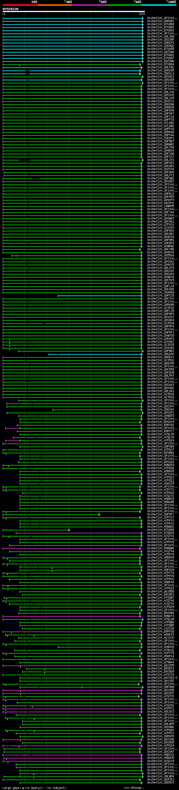The width and height of the screenshot is (179, 790).
Task: Click the white query sequence ruler bar
Action: click(74, 12)
